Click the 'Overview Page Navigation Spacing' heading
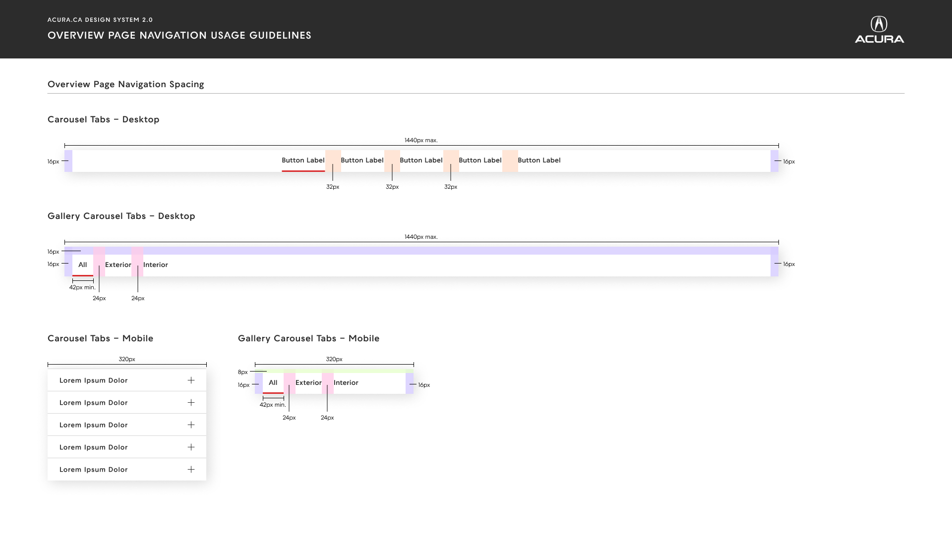 coord(126,84)
